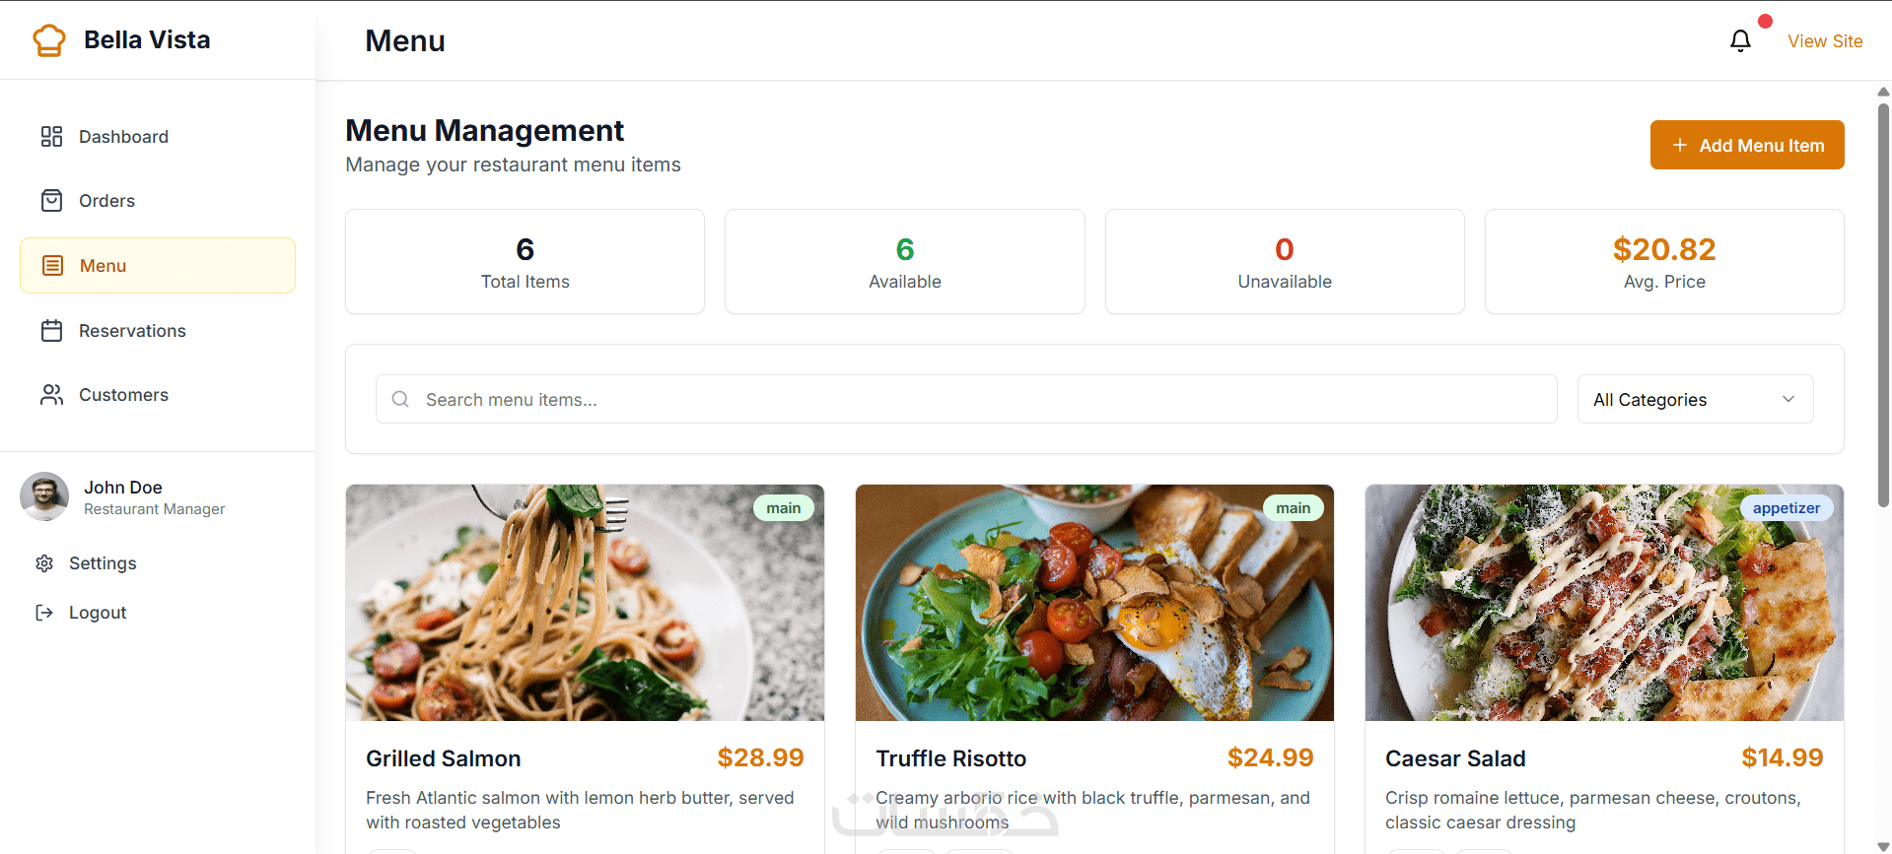This screenshot has height=854, width=1892.
Task: Select the Menu sidebar item
Action: [158, 266]
